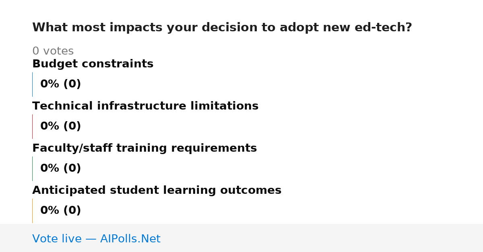
Task: Open the Vote live — AIPolls.Net link
Action: pyautogui.click(x=96, y=239)
